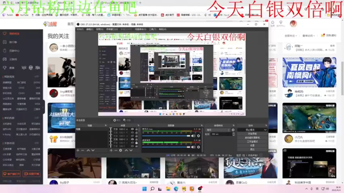
Task: Open the 文件(F) menu in OBS
Action: point(80,29)
